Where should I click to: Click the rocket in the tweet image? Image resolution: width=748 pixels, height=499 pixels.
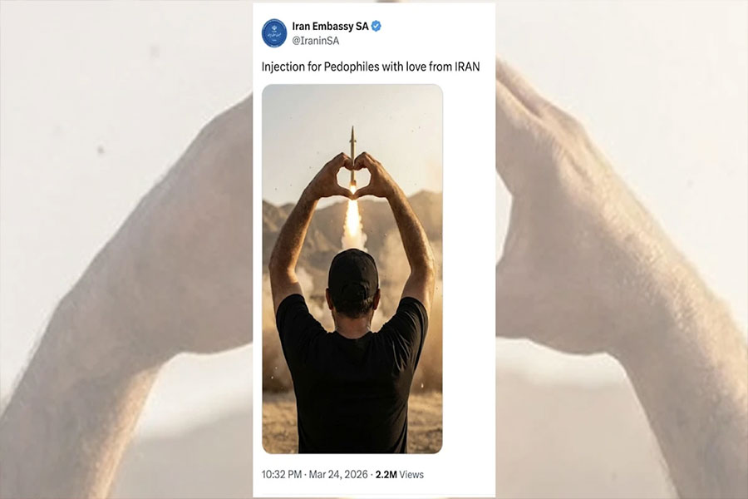[352, 156]
